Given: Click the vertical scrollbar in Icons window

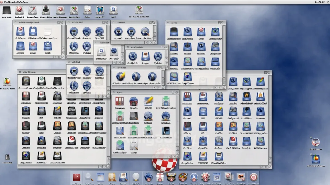Looking at the screenshot, I should (224, 51).
